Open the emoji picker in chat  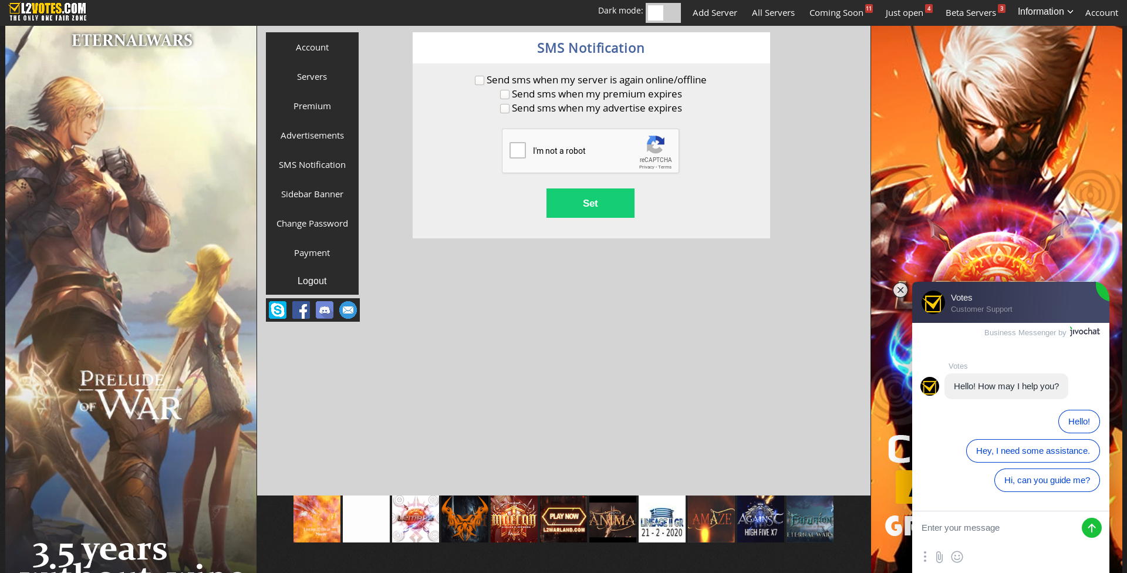point(957,557)
